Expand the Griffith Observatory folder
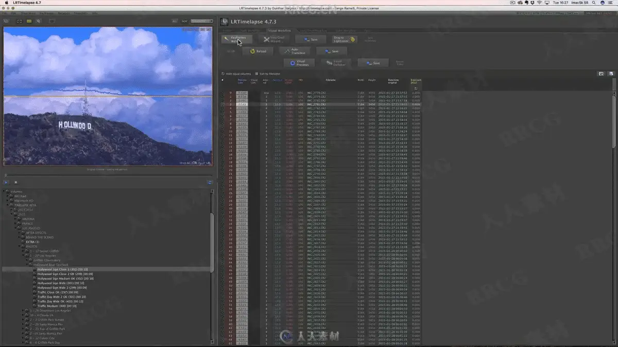Viewport: 618px width, 347px height. (x=26, y=260)
